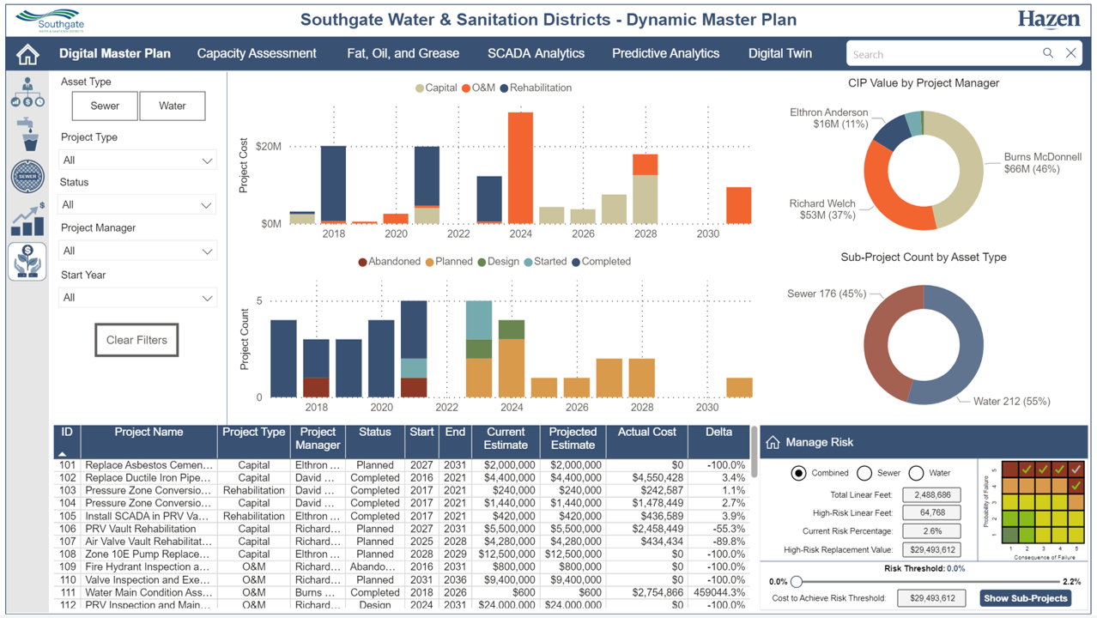Select the Sewer radio button in Manage Risk
The width and height of the screenshot is (1097, 618).
tap(864, 473)
